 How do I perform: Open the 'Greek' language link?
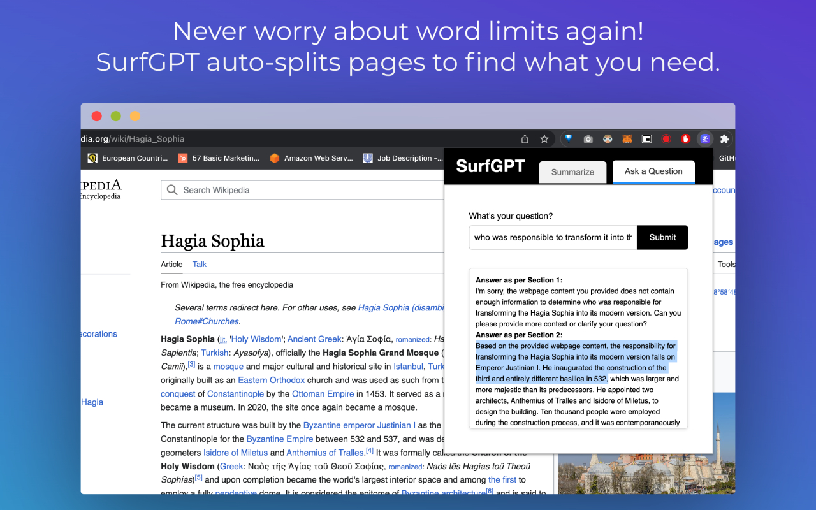232,467
